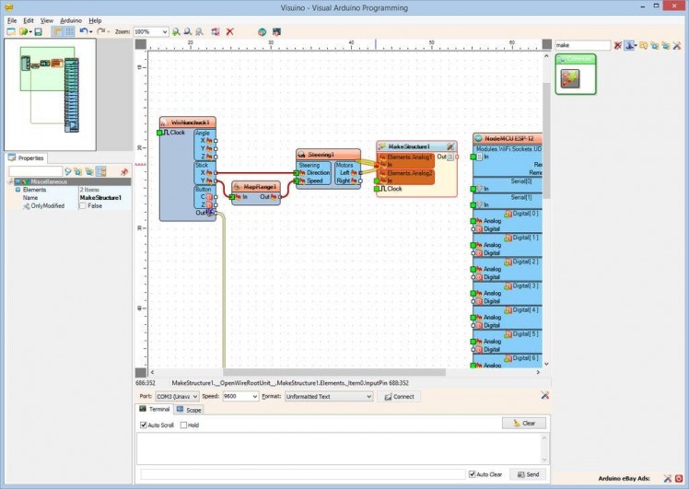Viewport: 689px width, 489px height.
Task: Click the first magnifier zoom icon
Action: [176, 31]
